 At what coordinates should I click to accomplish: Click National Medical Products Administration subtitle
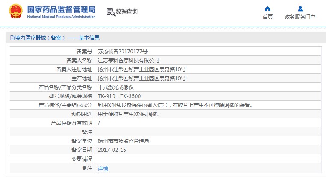click(61, 17)
